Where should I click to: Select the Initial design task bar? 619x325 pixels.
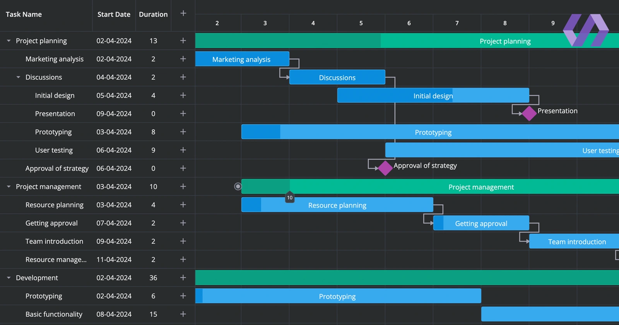tap(433, 95)
